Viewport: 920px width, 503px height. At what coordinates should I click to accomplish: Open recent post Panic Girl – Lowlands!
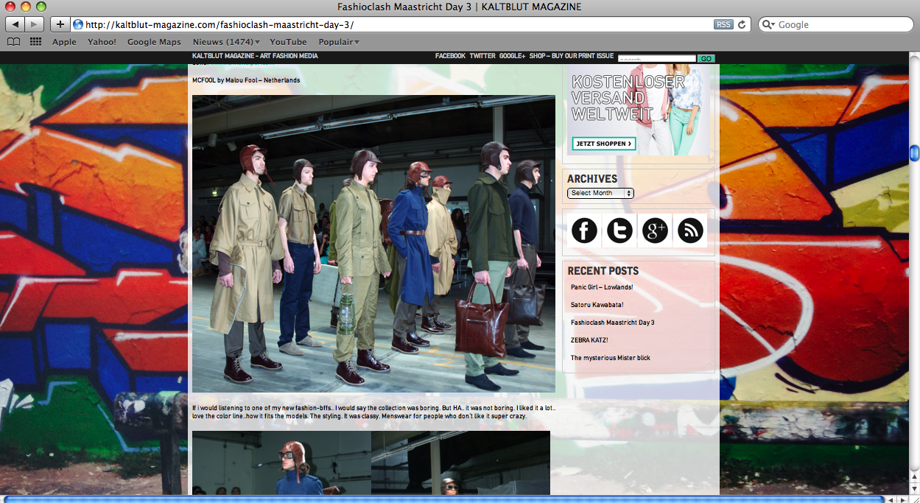click(x=602, y=287)
